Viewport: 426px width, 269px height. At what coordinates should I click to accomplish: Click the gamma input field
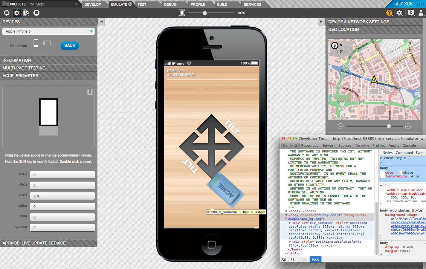point(62,227)
